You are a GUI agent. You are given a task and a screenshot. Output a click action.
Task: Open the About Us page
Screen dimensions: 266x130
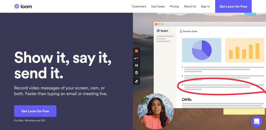[190, 6]
